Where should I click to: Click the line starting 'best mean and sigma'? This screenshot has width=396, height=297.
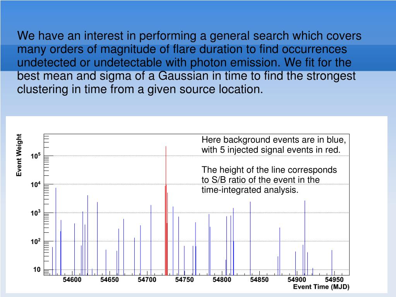tap(186, 76)
